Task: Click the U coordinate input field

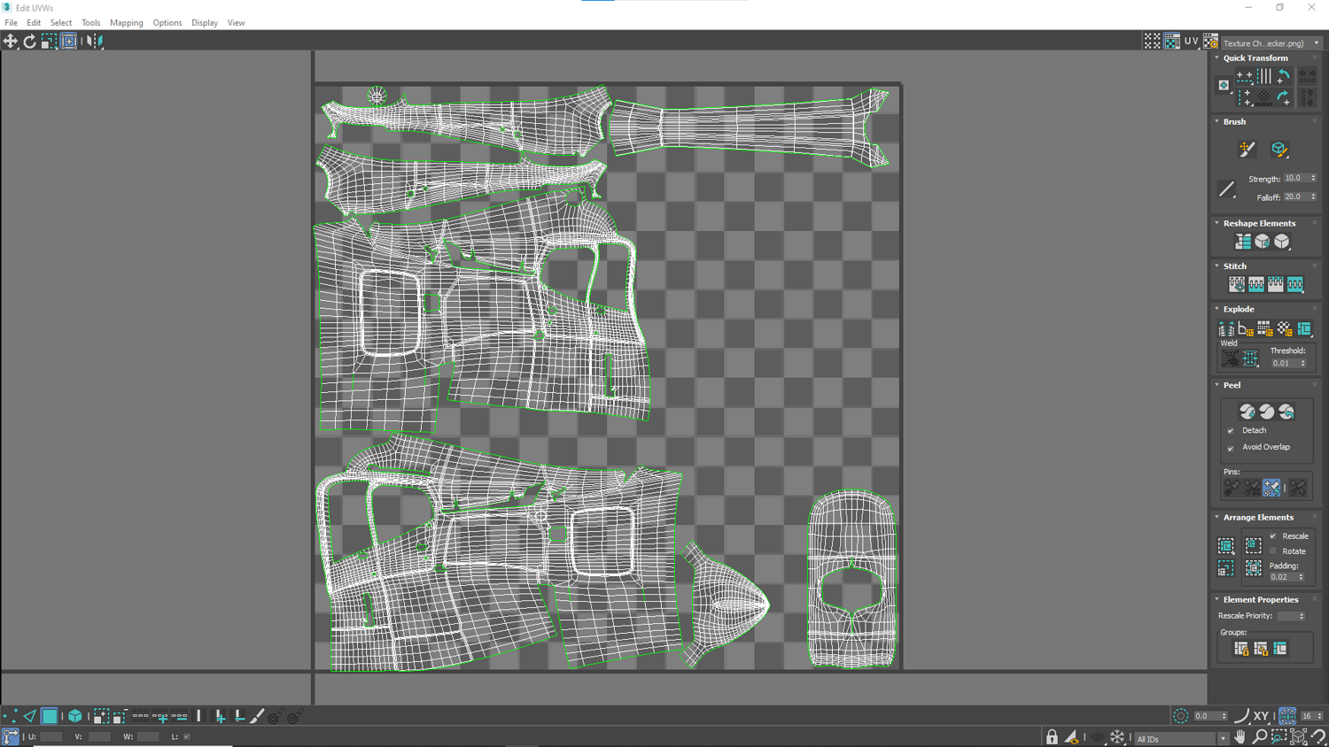Action: click(x=51, y=736)
